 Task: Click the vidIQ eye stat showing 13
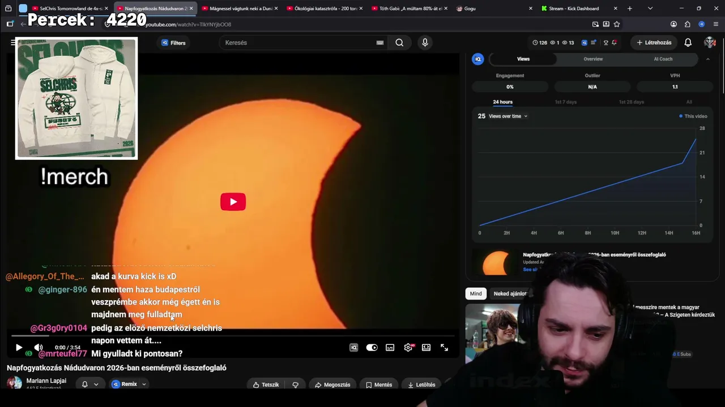pos(568,42)
